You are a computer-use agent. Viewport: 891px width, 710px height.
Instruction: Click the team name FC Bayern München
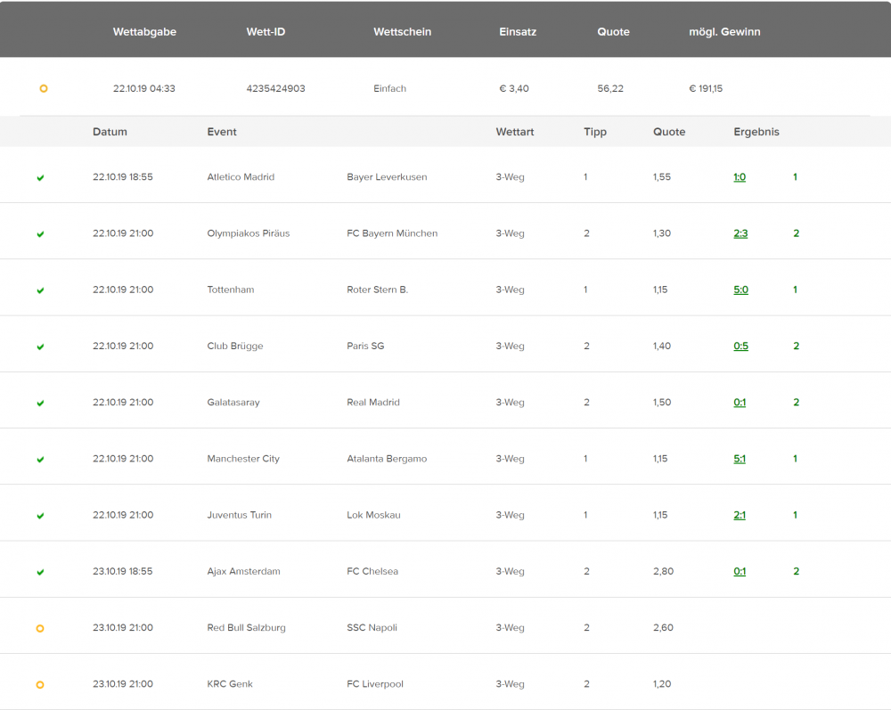tap(392, 233)
